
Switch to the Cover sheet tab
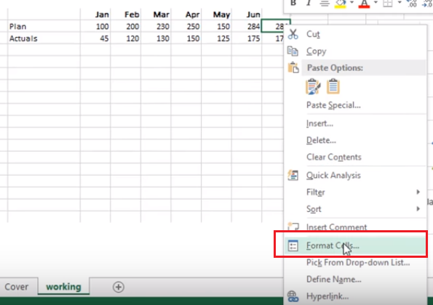[x=17, y=287]
